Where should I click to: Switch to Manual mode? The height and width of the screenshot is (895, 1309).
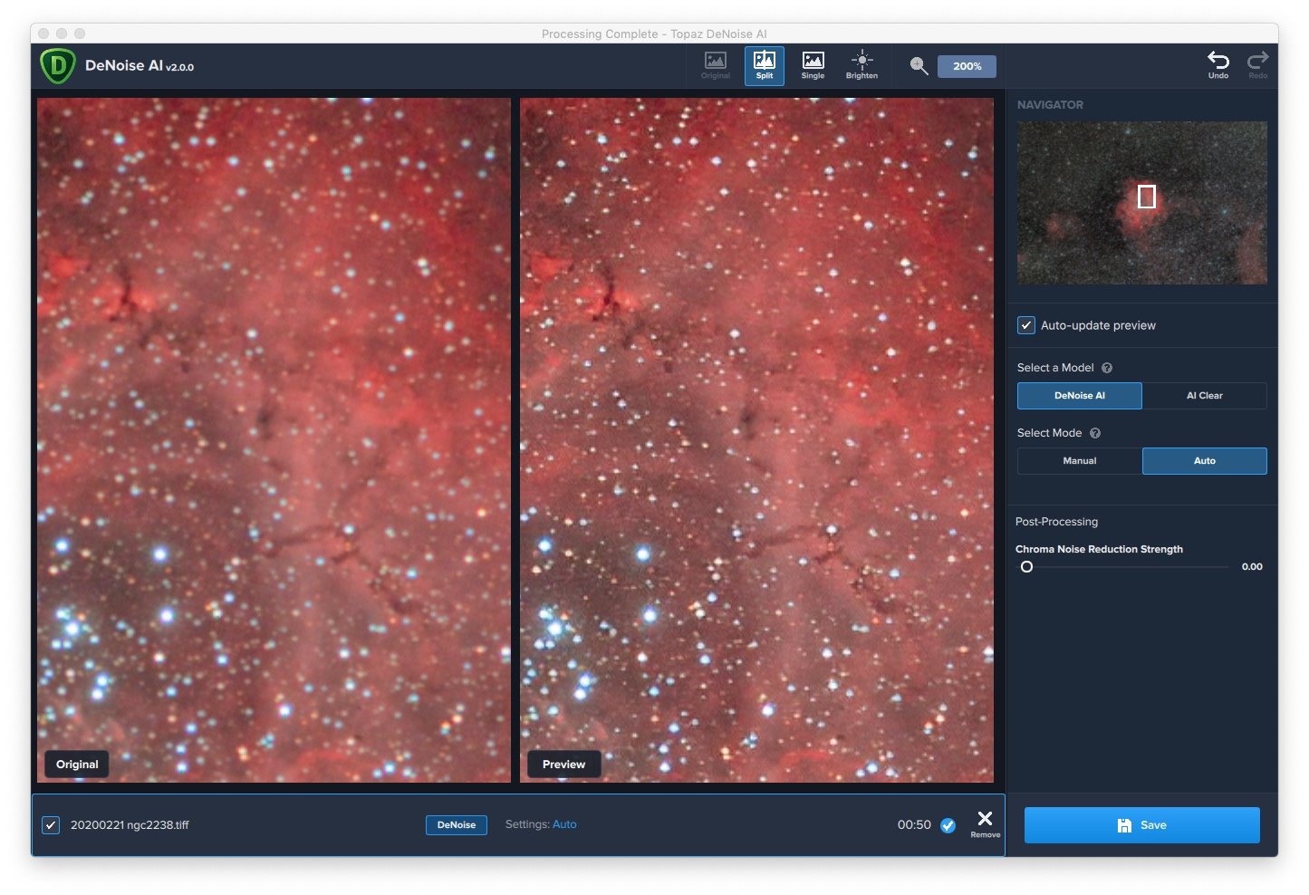pyautogui.click(x=1080, y=461)
